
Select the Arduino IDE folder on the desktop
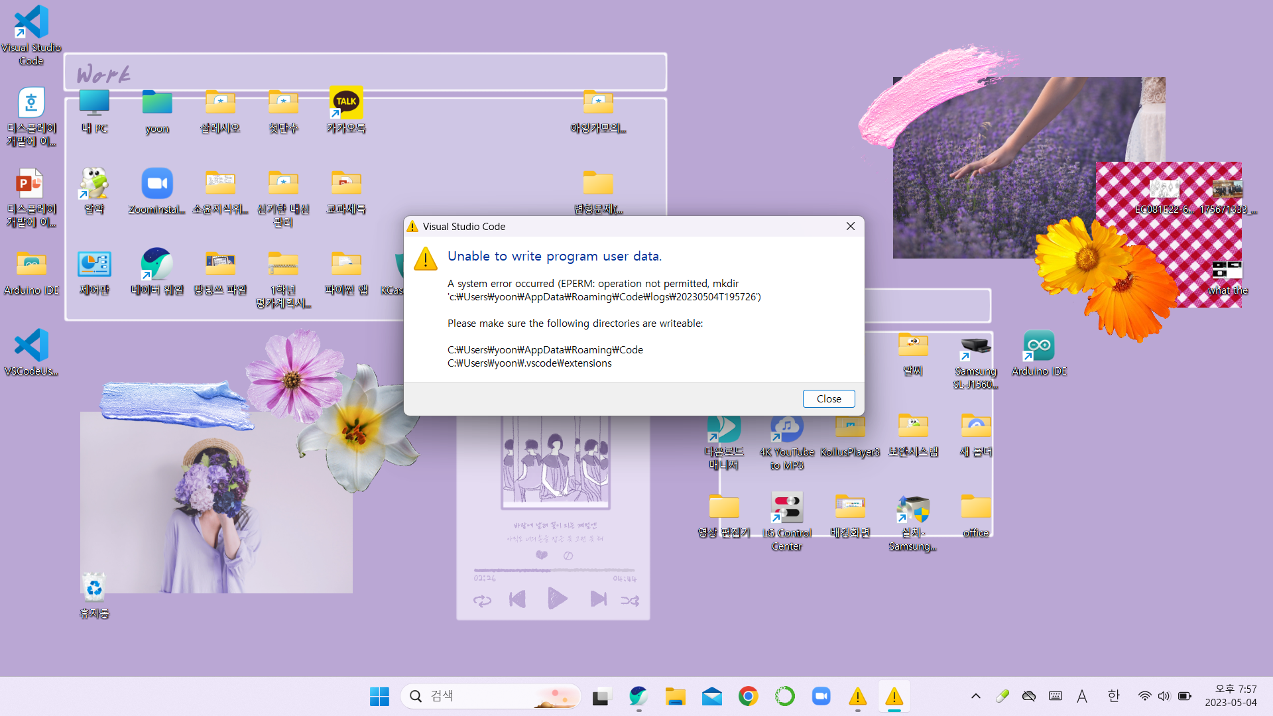click(x=31, y=272)
